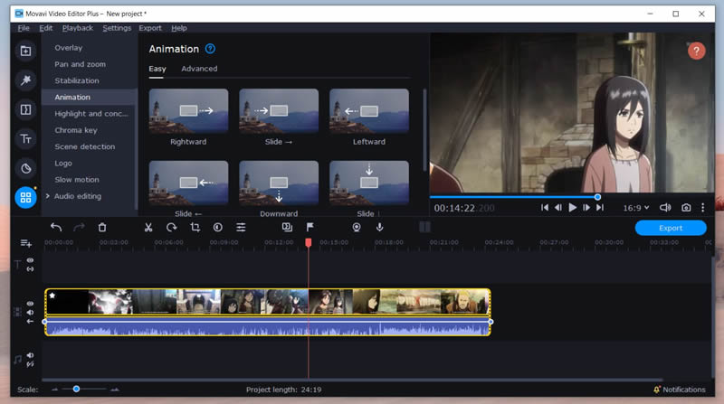Add a marker with flag icon
Image resolution: width=724 pixels, height=404 pixels.
[310, 227]
